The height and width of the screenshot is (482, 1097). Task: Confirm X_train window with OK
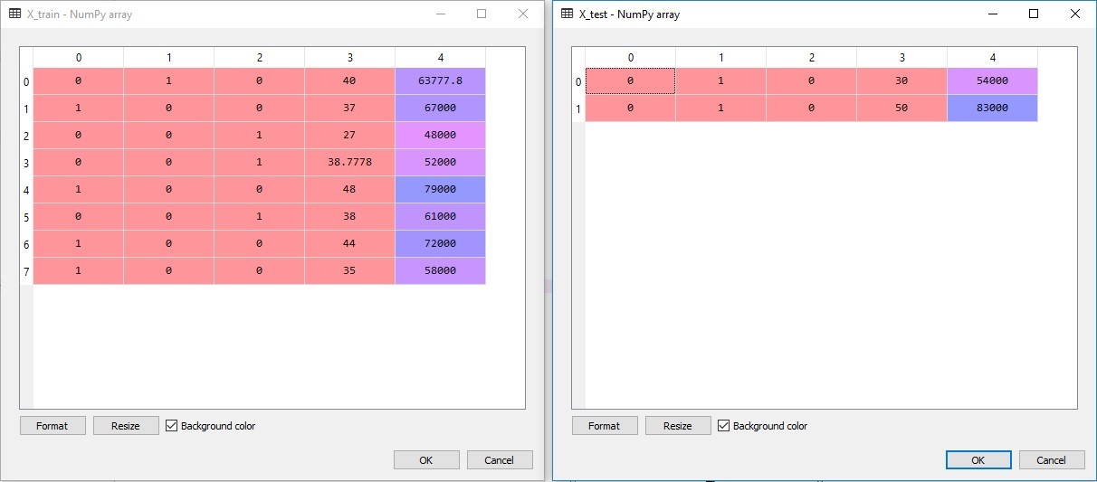pos(426,459)
